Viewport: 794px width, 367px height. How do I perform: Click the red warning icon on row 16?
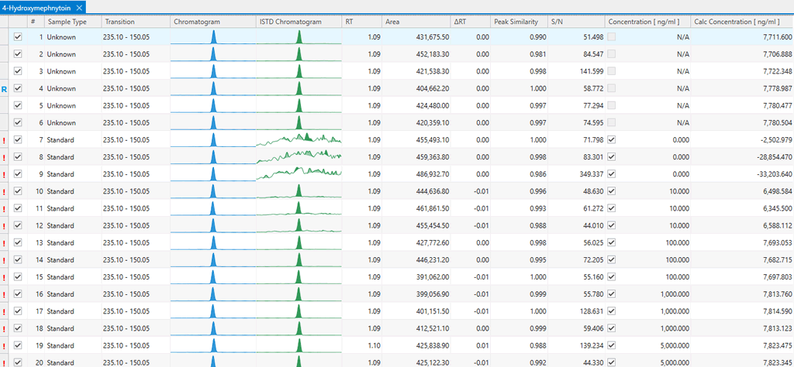(4, 295)
